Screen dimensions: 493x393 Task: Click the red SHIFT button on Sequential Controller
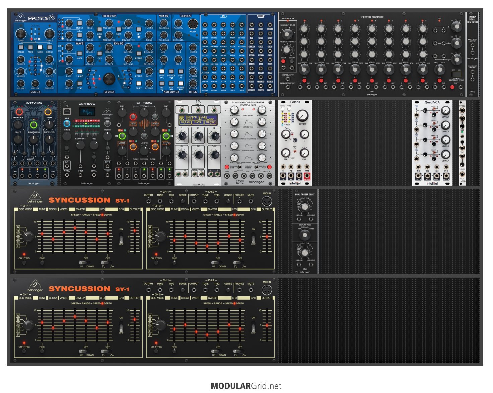[x=452, y=87]
